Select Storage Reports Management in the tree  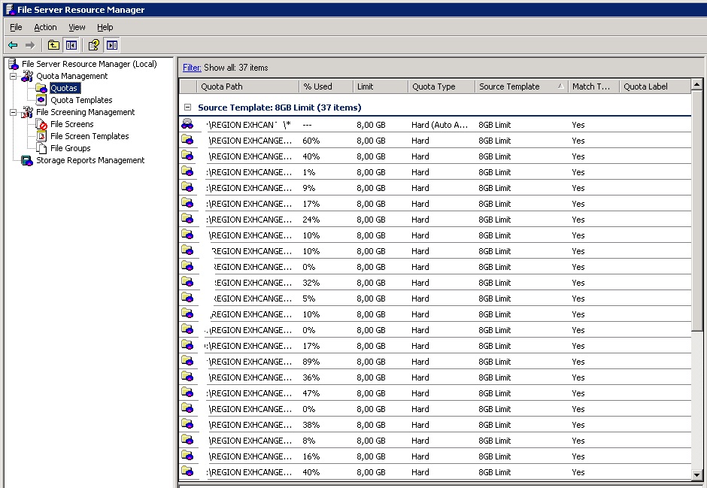90,160
